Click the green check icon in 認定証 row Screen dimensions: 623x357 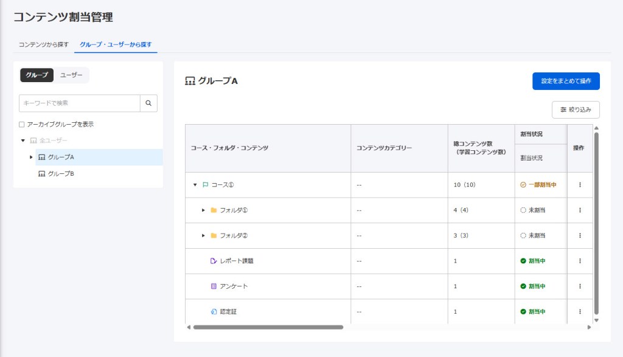pyautogui.click(x=523, y=312)
